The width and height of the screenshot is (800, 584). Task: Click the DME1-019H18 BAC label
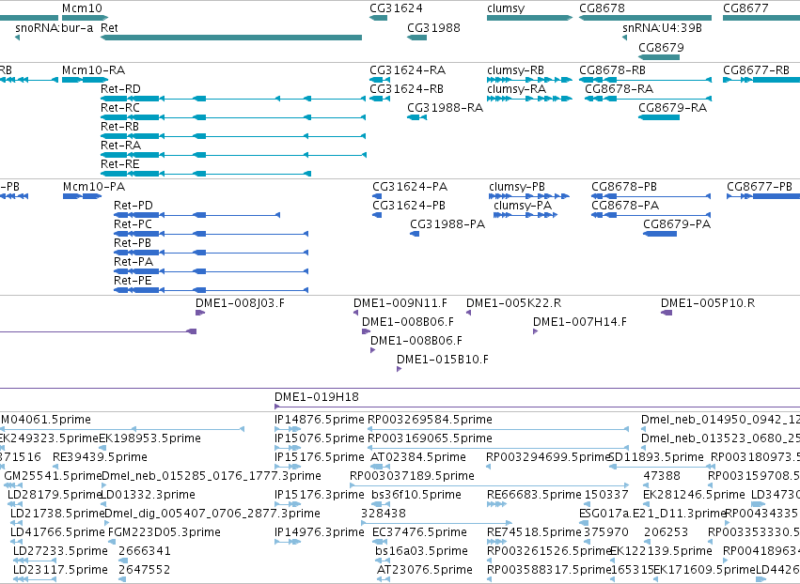316,397
